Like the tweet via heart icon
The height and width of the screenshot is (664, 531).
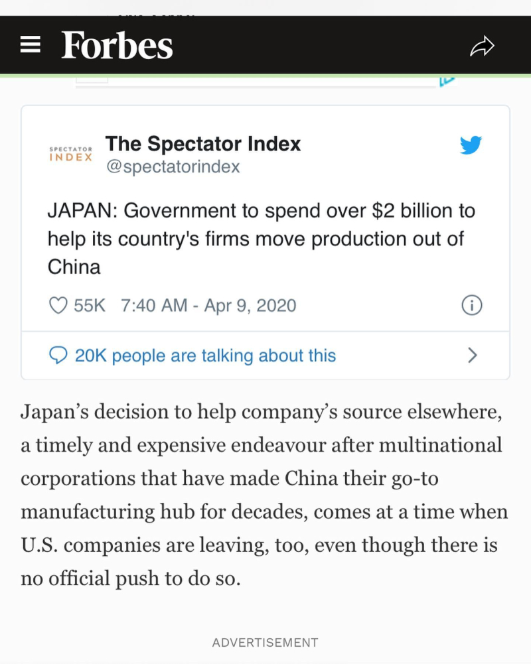point(58,305)
